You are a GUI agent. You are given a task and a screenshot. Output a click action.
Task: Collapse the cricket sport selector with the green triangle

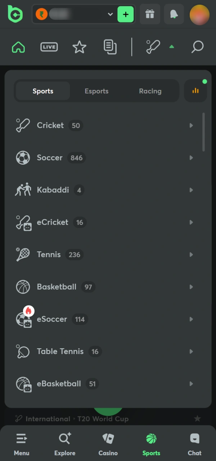pos(172,47)
